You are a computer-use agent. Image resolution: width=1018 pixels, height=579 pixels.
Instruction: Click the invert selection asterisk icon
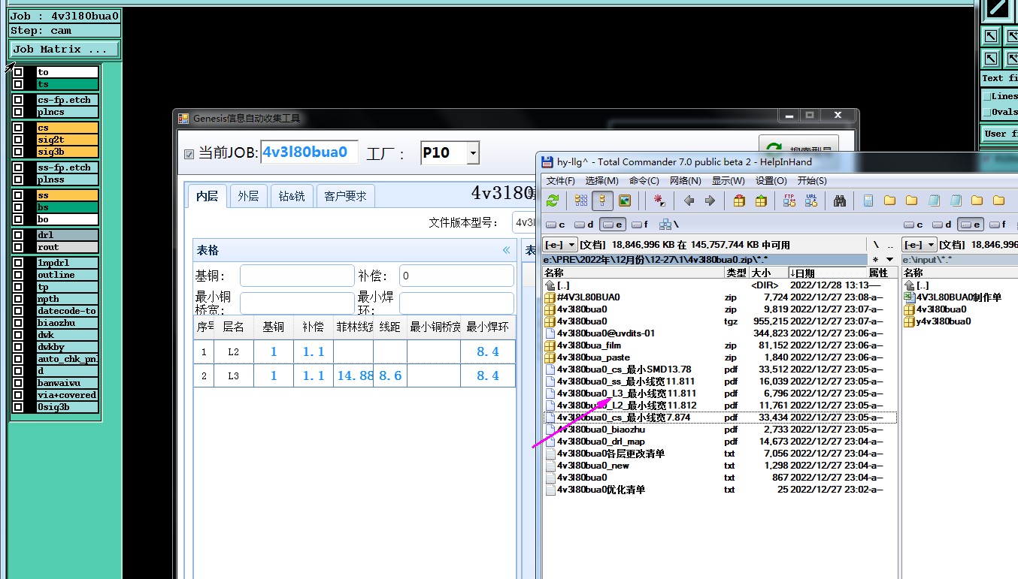pyautogui.click(x=659, y=201)
